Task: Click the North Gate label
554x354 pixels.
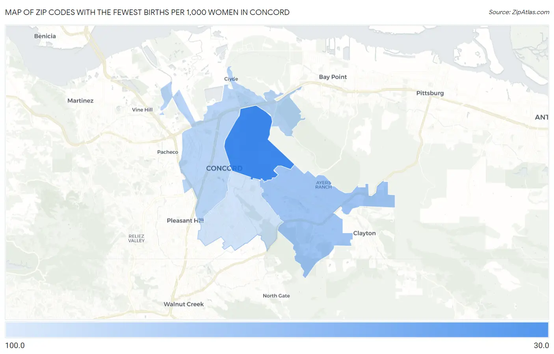Action: pyautogui.click(x=276, y=296)
